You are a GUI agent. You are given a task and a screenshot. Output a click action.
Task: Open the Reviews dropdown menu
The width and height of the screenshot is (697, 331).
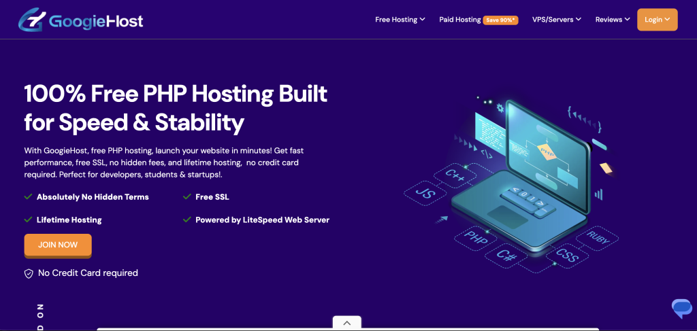coord(613,20)
